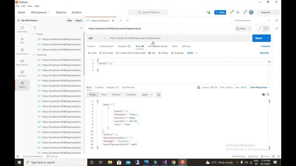
Task: Click the environment quick look eye icon
Action: (x=277, y=20)
